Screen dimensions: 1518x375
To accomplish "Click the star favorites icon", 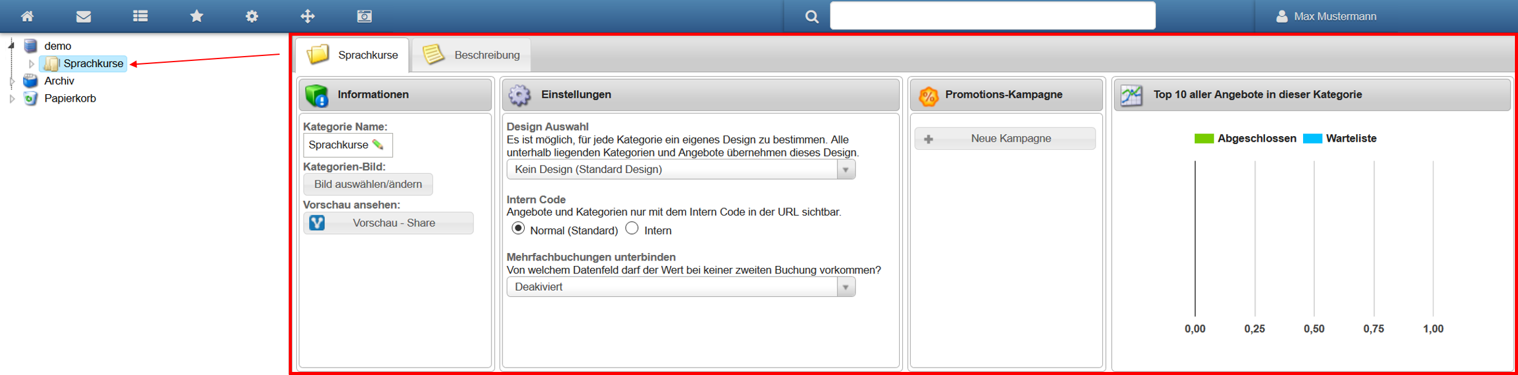I will click(x=196, y=16).
